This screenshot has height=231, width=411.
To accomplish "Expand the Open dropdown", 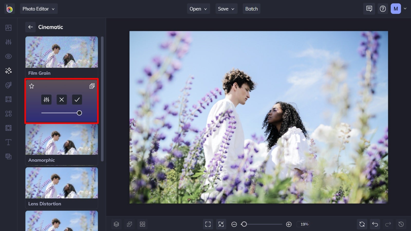I will point(198,8).
